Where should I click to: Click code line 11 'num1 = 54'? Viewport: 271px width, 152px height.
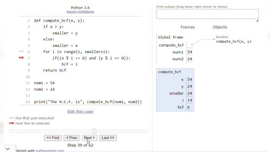[x=44, y=83]
